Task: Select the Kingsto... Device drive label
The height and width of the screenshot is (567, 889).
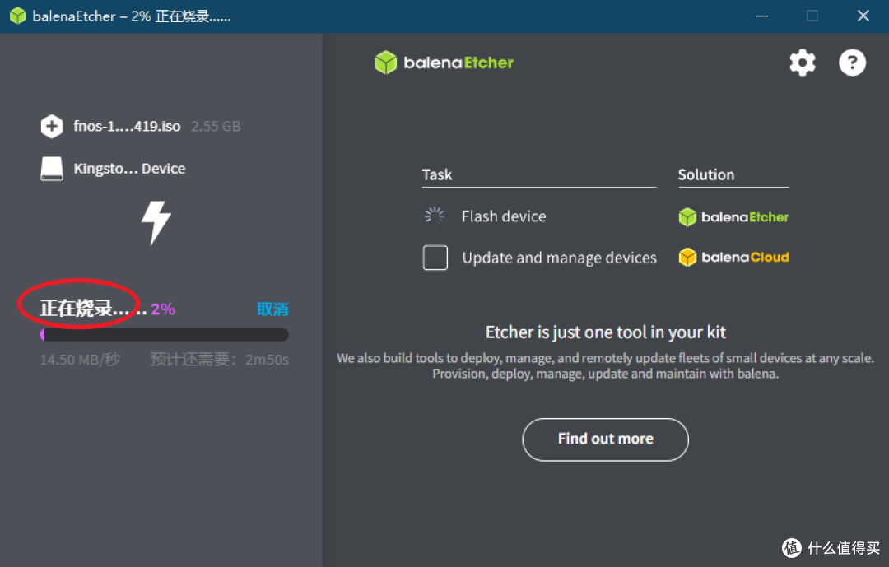Action: 129,169
